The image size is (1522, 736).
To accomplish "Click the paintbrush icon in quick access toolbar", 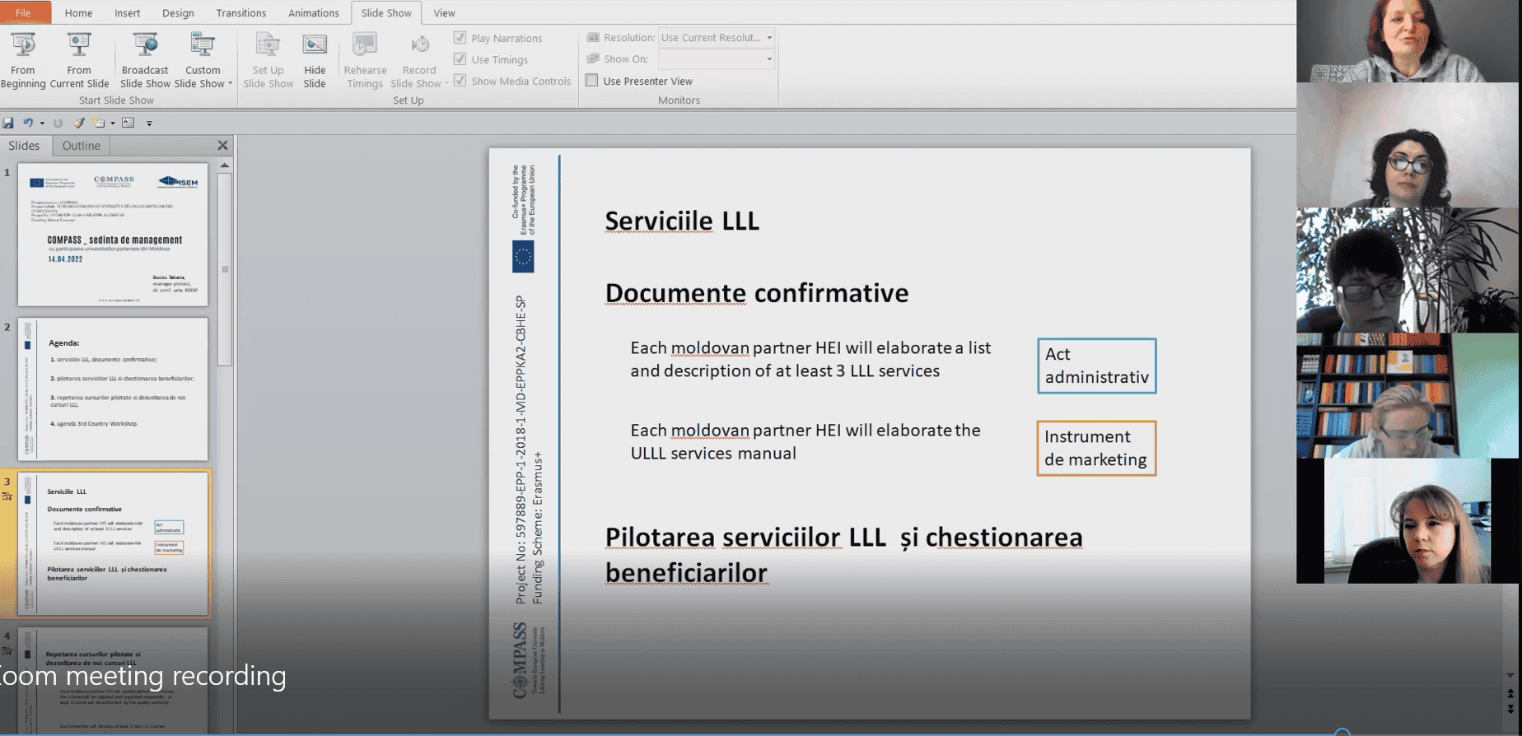I will [x=79, y=123].
